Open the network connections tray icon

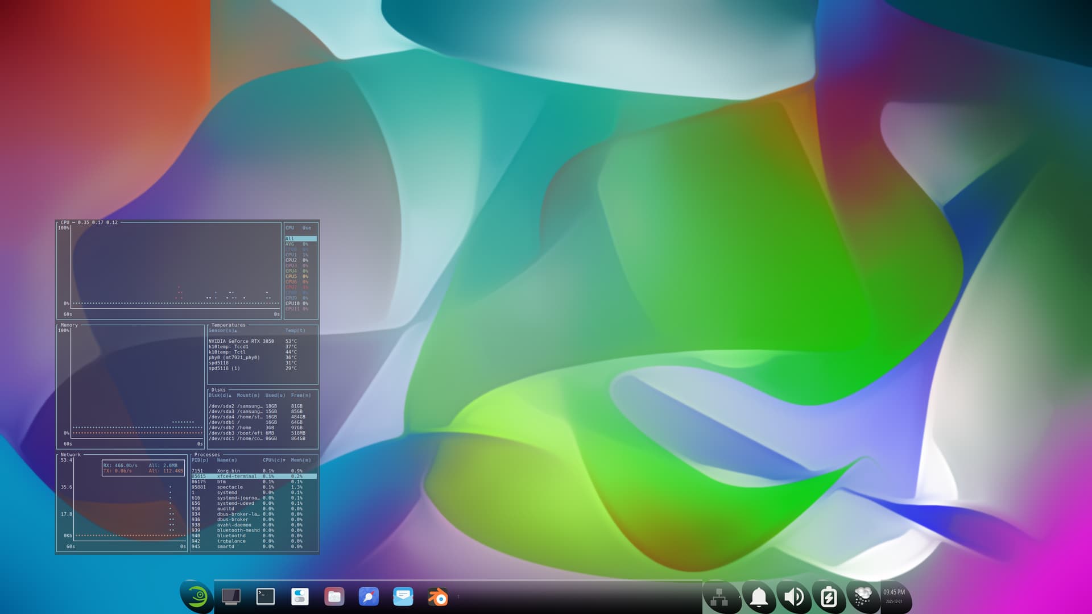(719, 597)
